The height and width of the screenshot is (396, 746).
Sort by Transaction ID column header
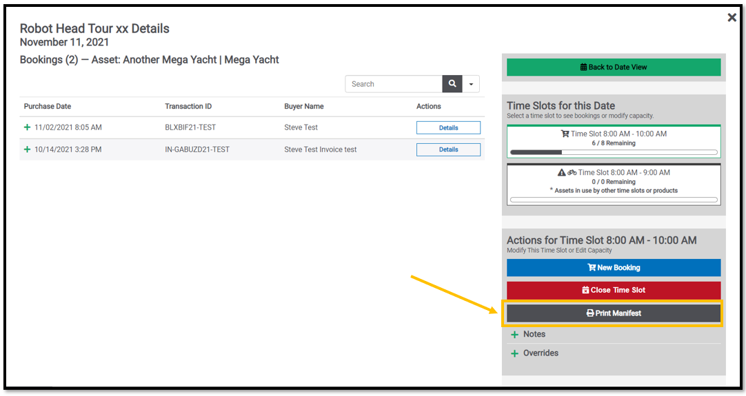[x=188, y=107]
